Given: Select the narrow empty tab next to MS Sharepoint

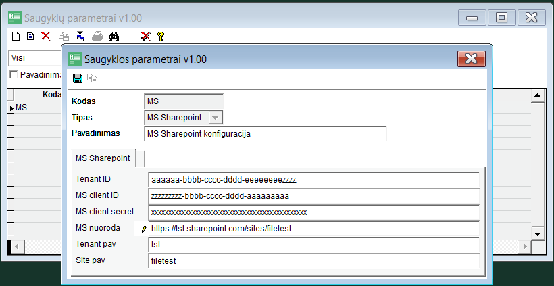Looking at the screenshot, I should 141,158.
